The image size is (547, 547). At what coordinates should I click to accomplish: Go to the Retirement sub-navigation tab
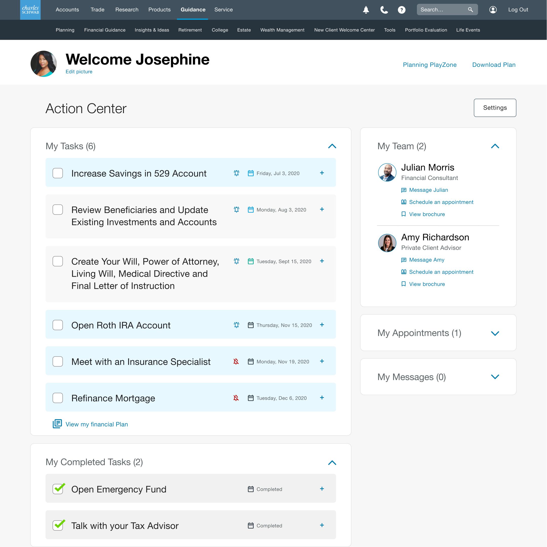(190, 30)
